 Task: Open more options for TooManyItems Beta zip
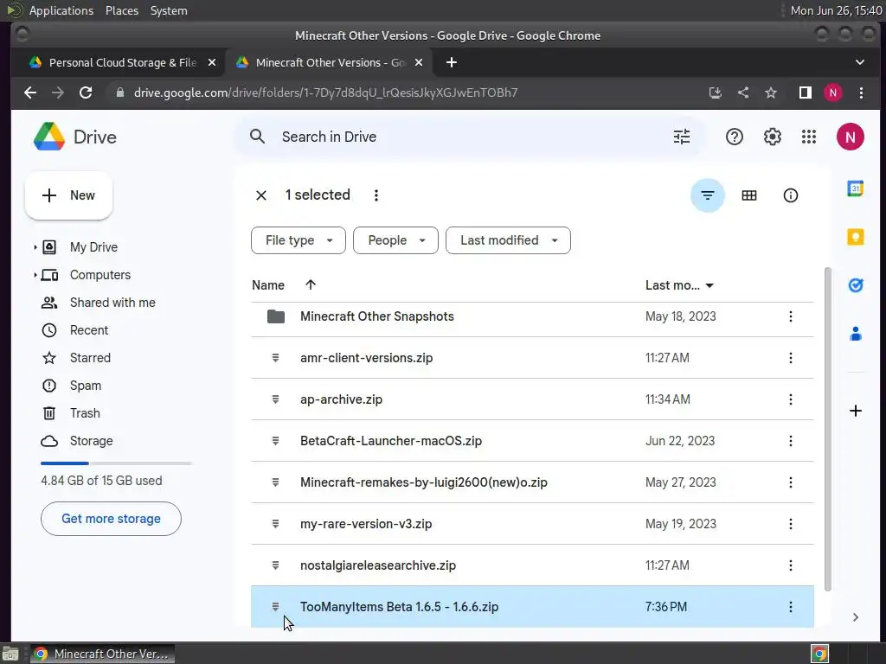tap(791, 607)
